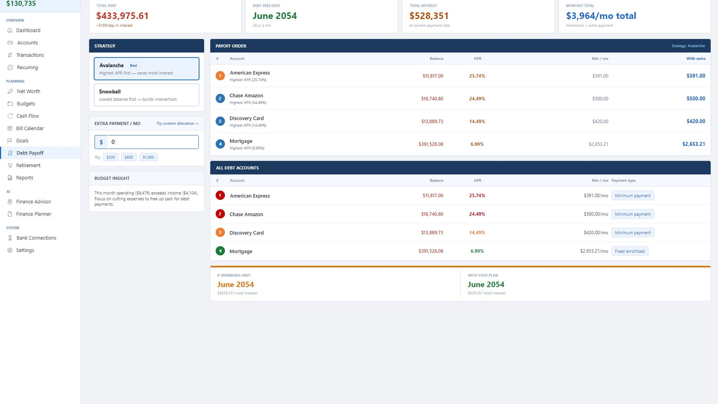Image resolution: width=718 pixels, height=404 pixels.
Task: Click the Retirement icon in sidebar
Action: (x=10, y=165)
